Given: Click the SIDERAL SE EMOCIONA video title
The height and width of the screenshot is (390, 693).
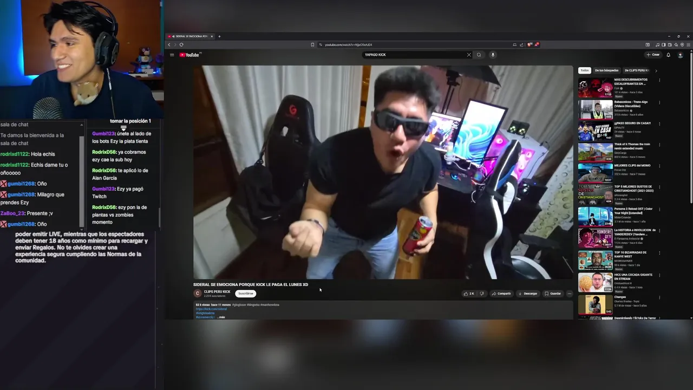Looking at the screenshot, I should click(251, 284).
